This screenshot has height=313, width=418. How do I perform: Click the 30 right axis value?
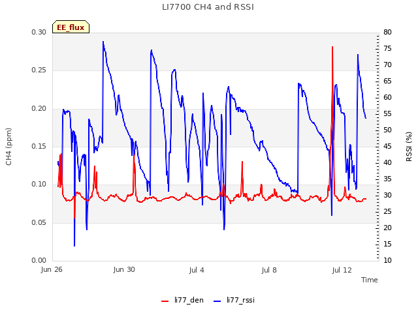[387, 196]
